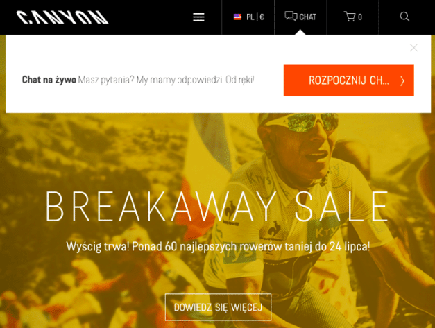Click the chat bubbles icon
Image resolution: width=435 pixels, height=328 pixels.
coord(291,16)
